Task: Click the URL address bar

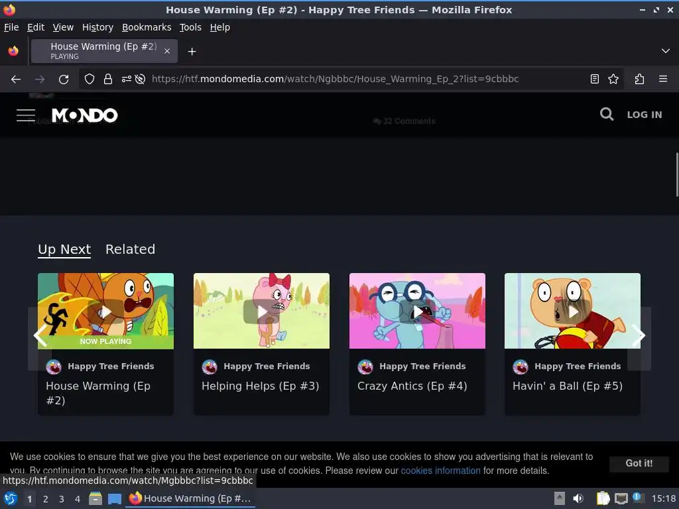Action: click(335, 79)
